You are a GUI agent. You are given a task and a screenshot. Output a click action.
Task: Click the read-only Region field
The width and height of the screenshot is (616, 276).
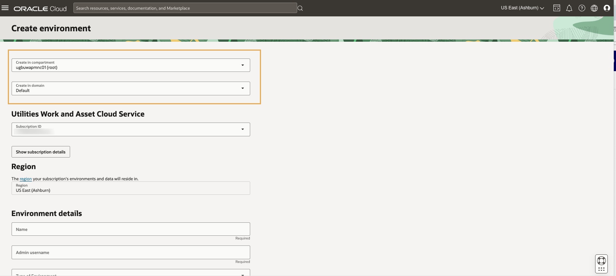pos(131,188)
